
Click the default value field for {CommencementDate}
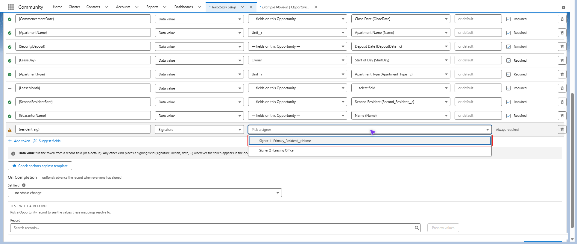[478, 19]
